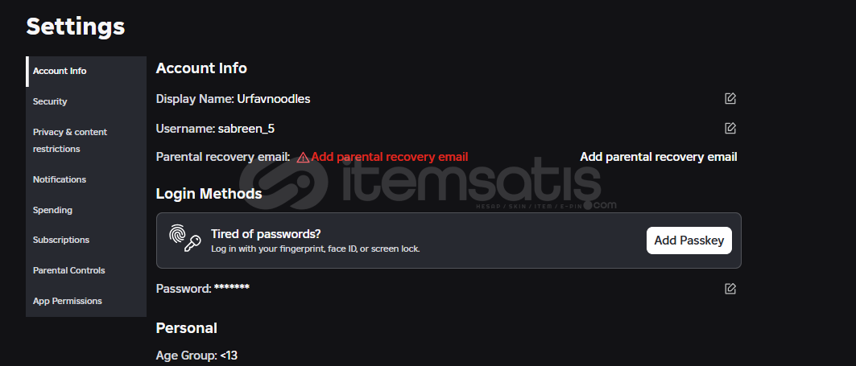Click the Settings page heading
The height and width of the screenshot is (366, 856).
(x=76, y=27)
